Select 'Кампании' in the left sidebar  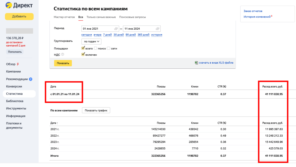click(x=13, y=71)
